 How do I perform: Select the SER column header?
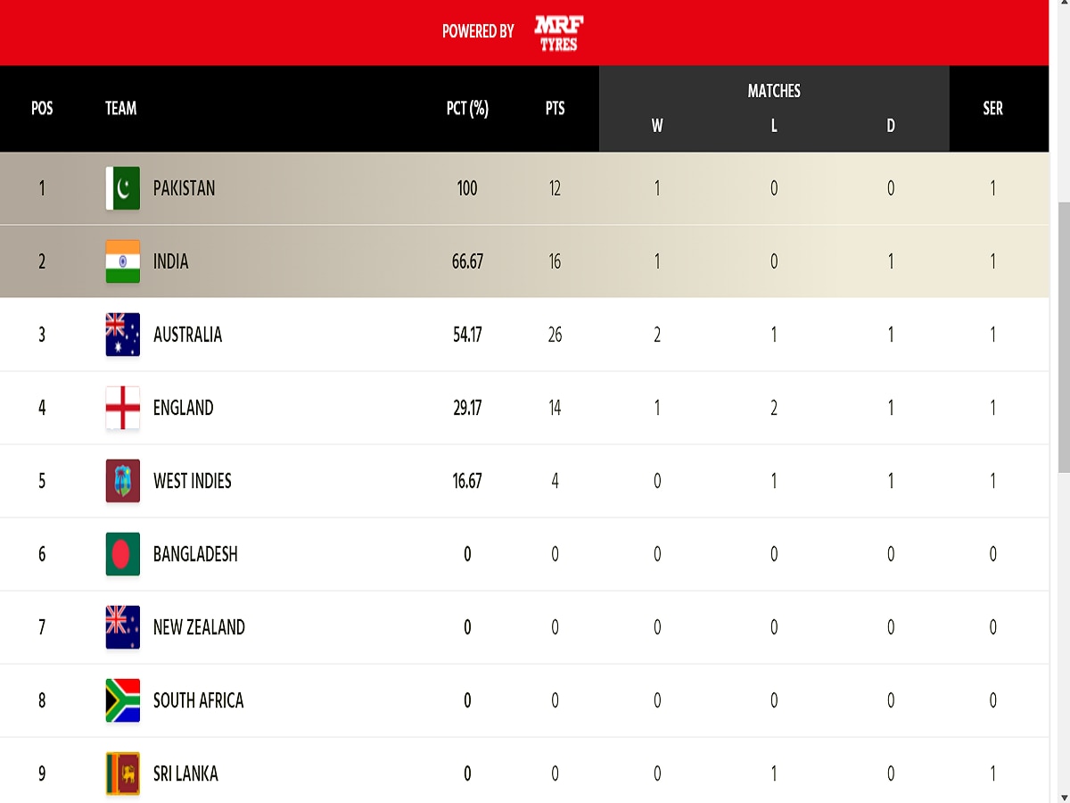(992, 108)
